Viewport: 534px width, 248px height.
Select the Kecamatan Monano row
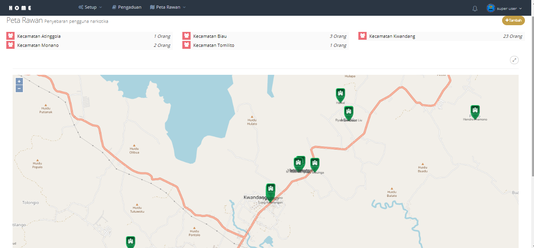tap(89, 45)
